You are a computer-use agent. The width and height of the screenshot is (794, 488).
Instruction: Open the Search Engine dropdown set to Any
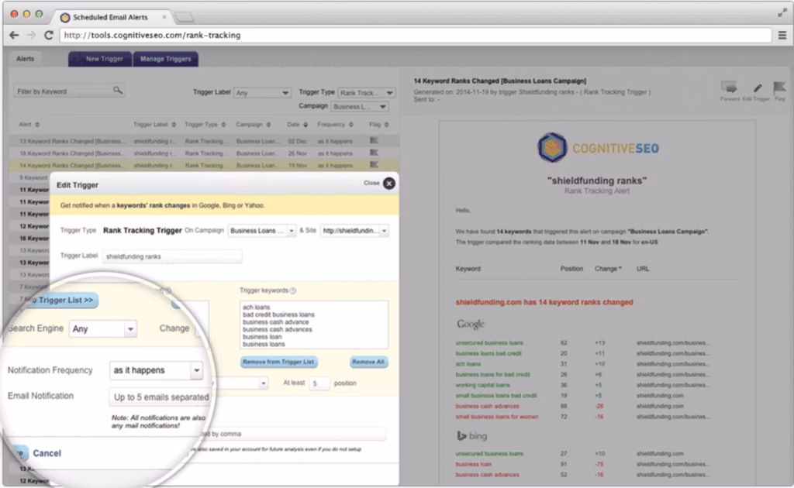click(x=103, y=328)
